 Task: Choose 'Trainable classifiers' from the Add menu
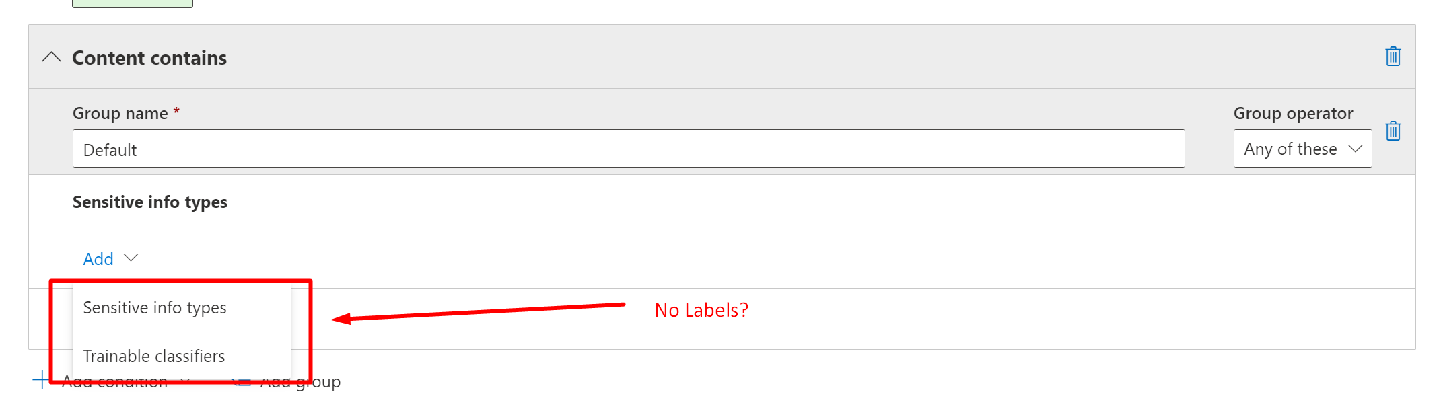tap(154, 356)
